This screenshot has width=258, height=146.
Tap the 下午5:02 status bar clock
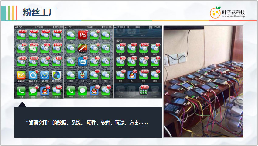(88, 27)
